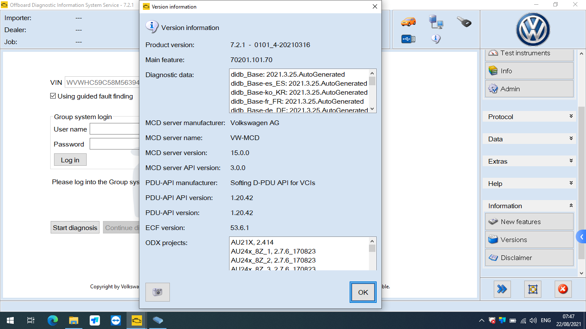This screenshot has width=586, height=329.
Task: Click the screenshot camera button in dialog
Action: 157,292
